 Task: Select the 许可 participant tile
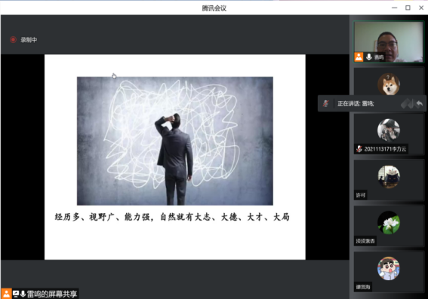389,180
